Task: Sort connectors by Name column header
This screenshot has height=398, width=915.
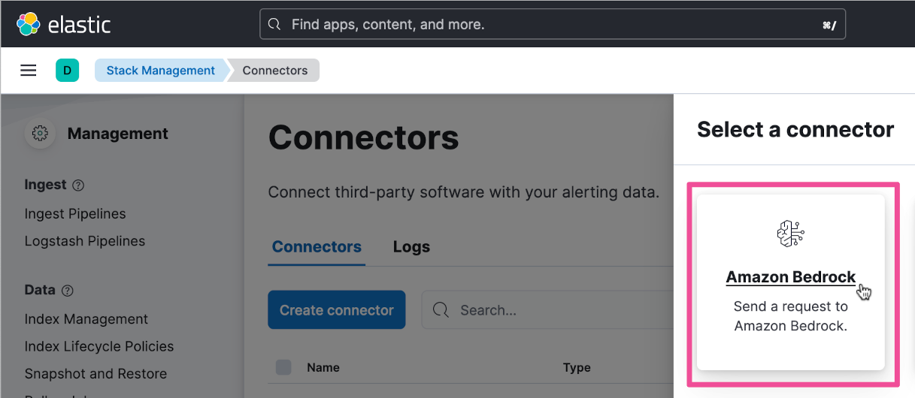Action: click(x=323, y=367)
